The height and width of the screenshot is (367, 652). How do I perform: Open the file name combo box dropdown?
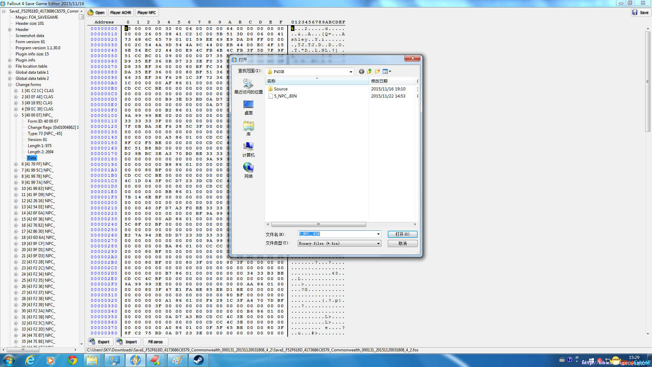pos(378,234)
